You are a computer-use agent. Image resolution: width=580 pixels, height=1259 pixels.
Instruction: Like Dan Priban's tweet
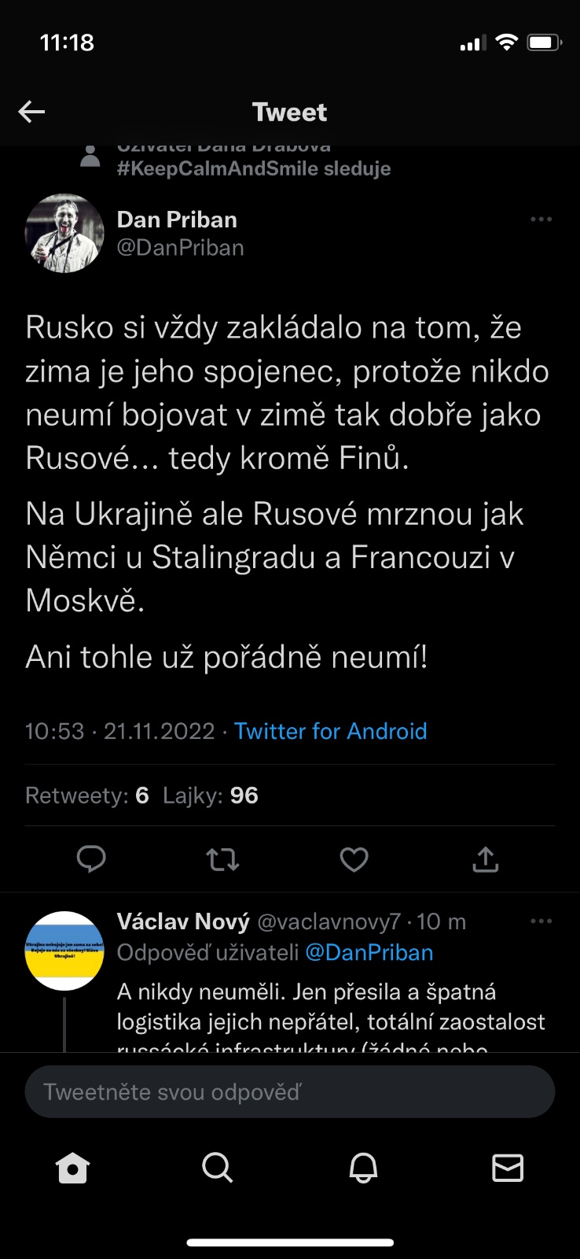click(x=354, y=859)
